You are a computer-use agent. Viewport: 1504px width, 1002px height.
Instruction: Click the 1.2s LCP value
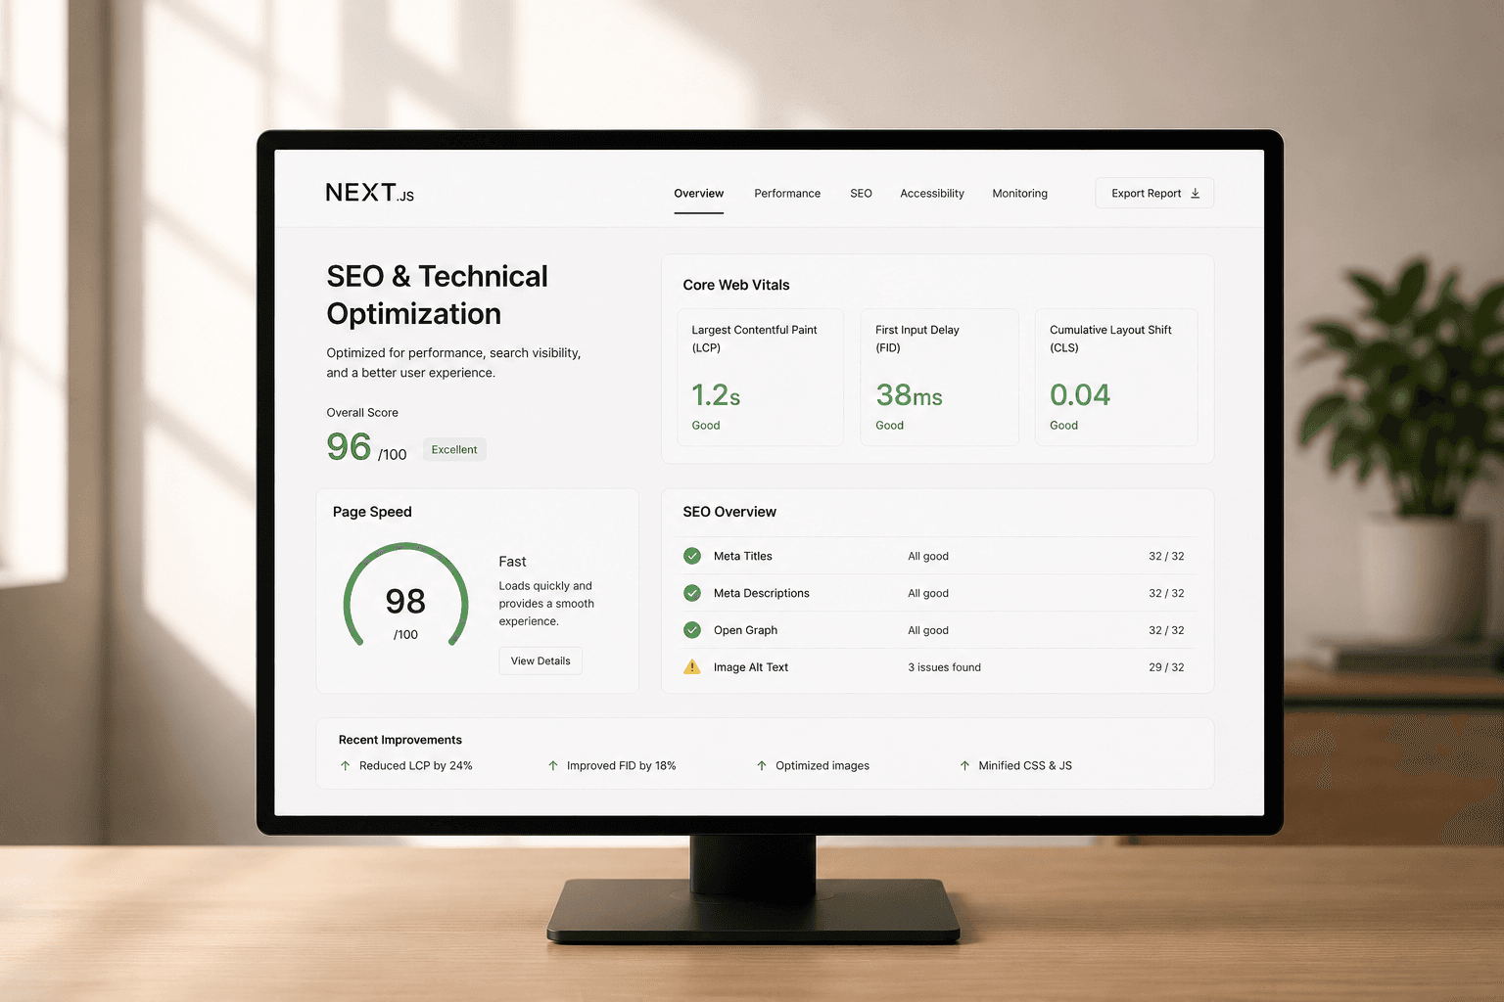pos(716,395)
